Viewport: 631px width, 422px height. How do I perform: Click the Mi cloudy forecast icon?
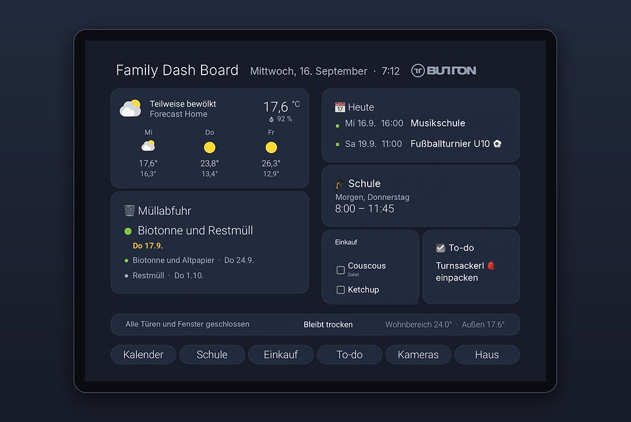click(148, 146)
